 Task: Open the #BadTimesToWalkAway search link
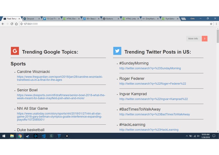coord(154,115)
